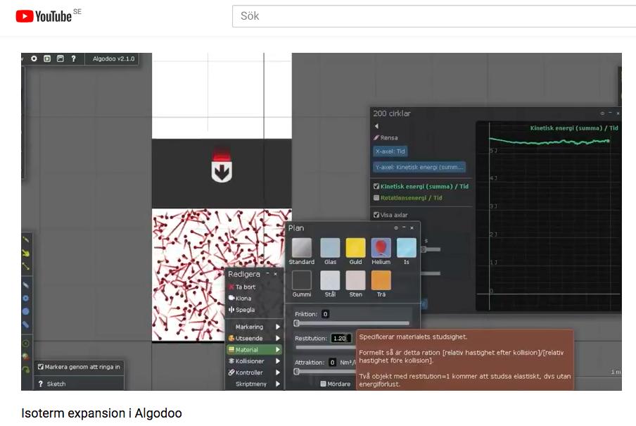Choose the Sten material swatch
This screenshot has height=426, width=636.
[356, 280]
